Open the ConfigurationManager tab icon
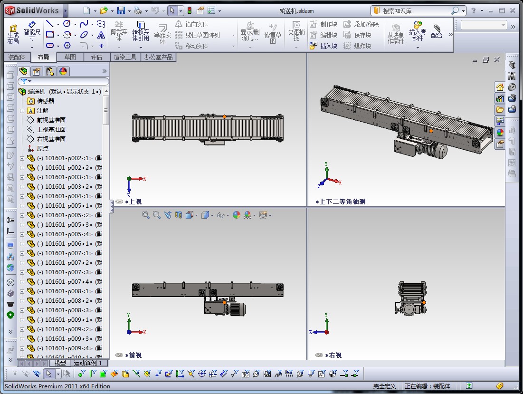The width and height of the screenshot is (523, 394). pos(50,71)
